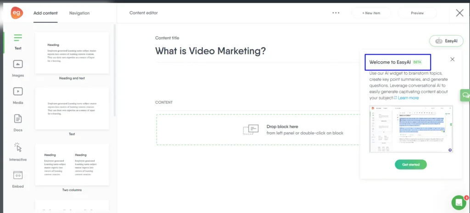Click the BETA badge
470x213 pixels.
click(x=417, y=62)
